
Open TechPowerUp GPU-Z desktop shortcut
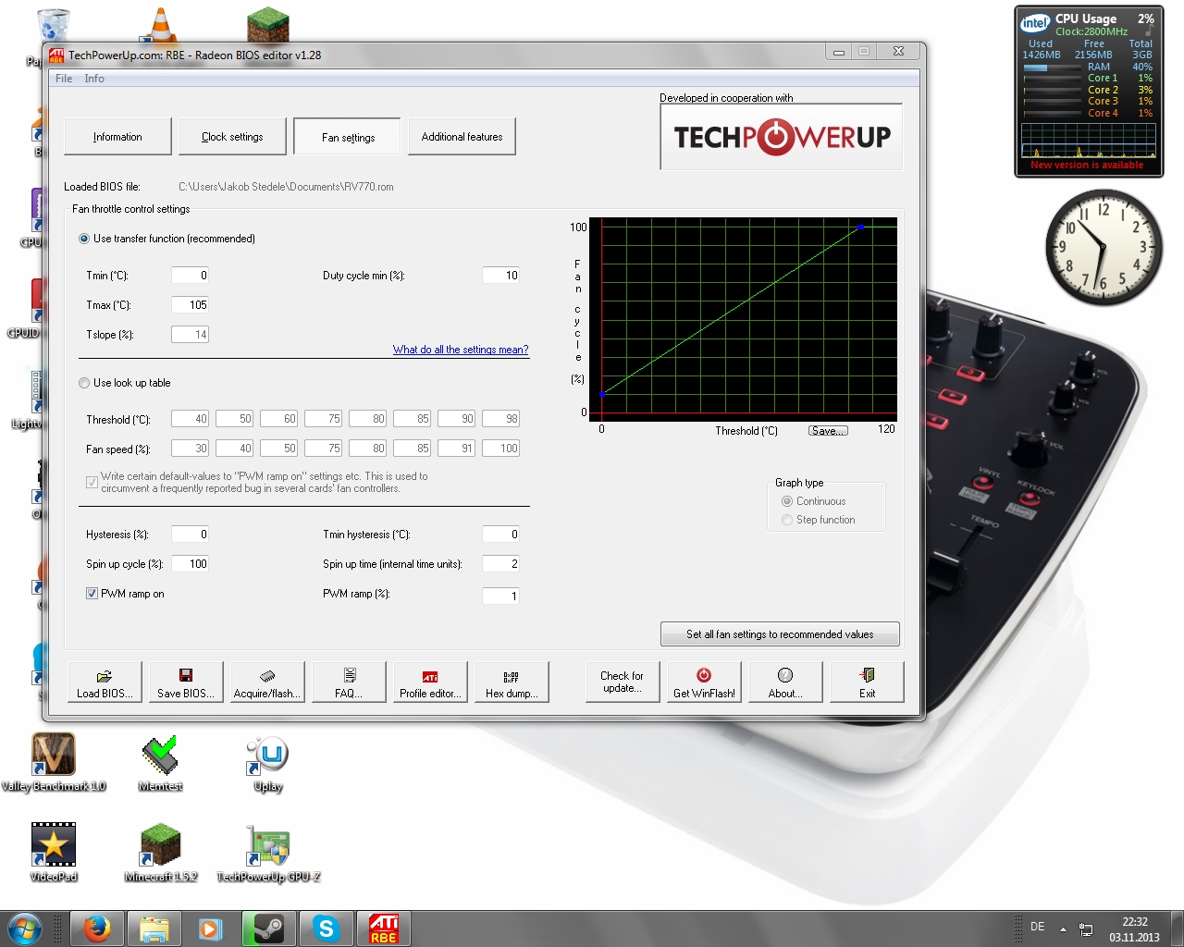(268, 852)
